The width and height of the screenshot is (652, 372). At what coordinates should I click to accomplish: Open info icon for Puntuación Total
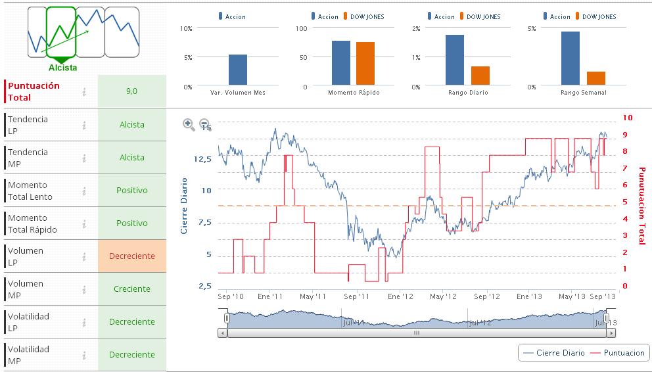(84, 92)
